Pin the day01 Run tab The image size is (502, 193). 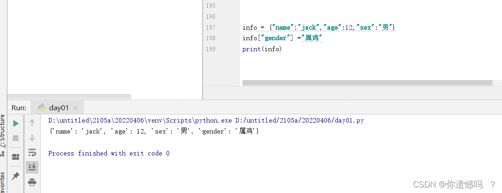tap(16, 176)
